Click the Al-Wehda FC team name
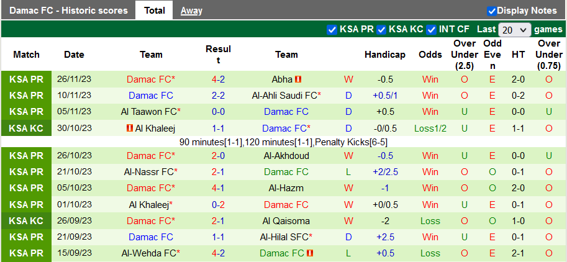The image size is (567, 262). (x=149, y=253)
